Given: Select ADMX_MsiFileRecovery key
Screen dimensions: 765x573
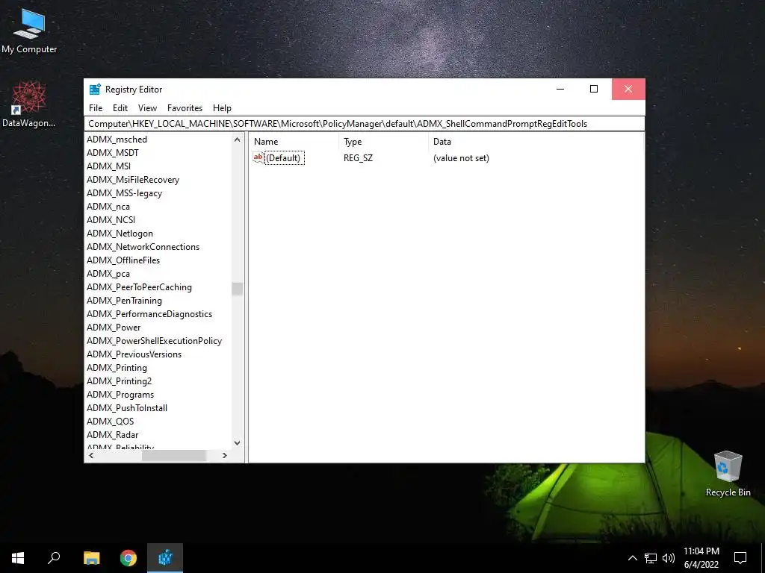Looking at the screenshot, I should point(133,180).
